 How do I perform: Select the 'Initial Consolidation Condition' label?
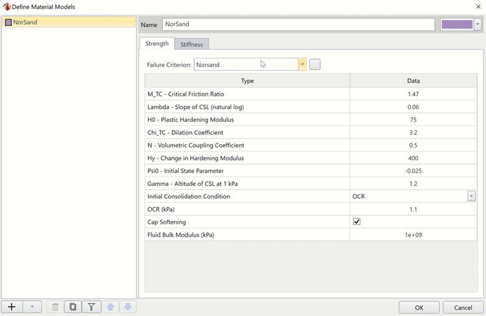pyautogui.click(x=188, y=197)
